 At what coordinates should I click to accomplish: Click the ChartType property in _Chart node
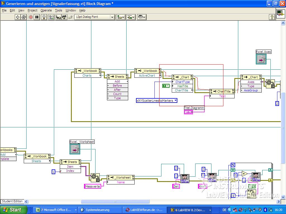tap(182, 82)
